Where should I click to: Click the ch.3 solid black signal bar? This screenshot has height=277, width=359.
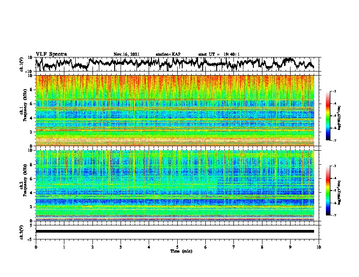click(x=175, y=231)
